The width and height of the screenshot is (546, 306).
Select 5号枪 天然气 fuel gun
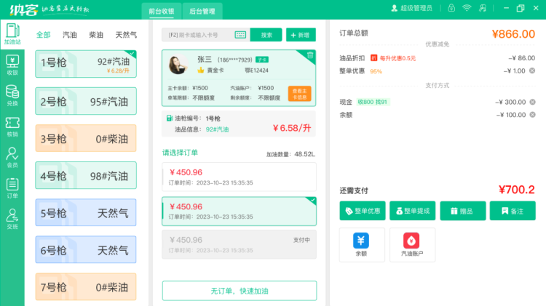tap(85, 213)
